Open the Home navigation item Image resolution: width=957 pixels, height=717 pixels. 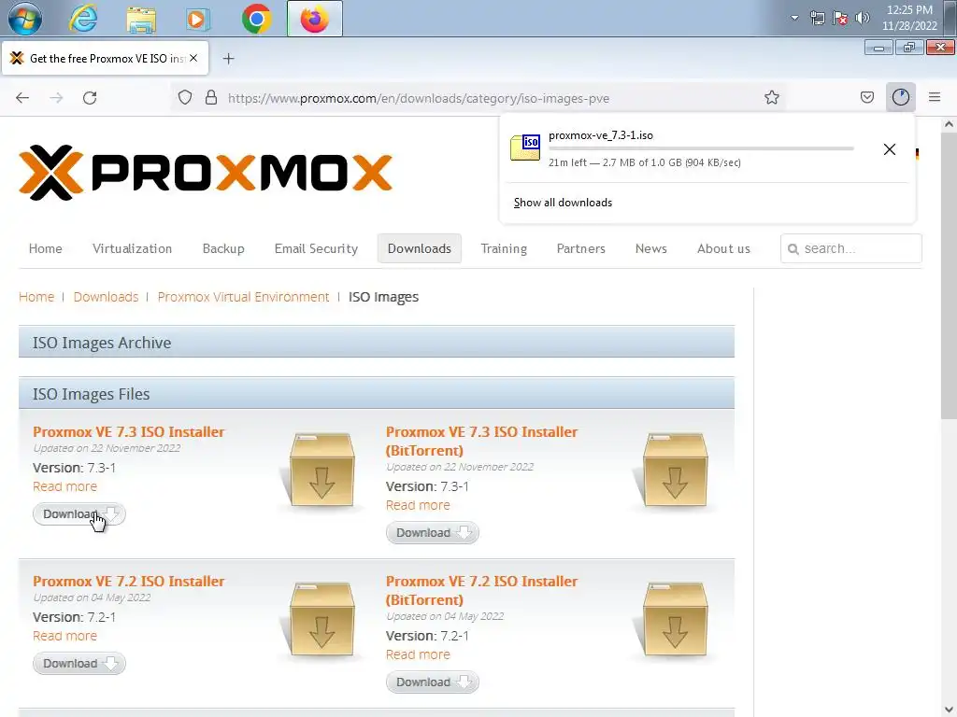click(x=45, y=248)
